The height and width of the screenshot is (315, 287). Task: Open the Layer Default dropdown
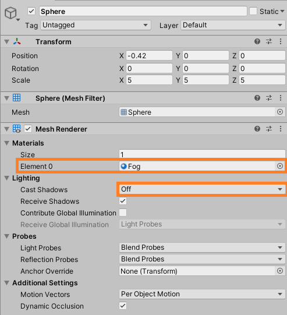tap(233, 25)
